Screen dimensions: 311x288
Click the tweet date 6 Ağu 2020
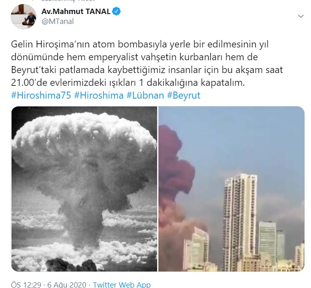tap(67, 284)
